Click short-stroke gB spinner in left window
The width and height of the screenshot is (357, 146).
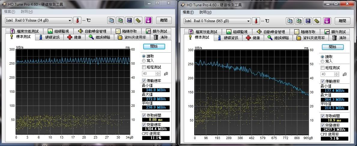[158, 74]
